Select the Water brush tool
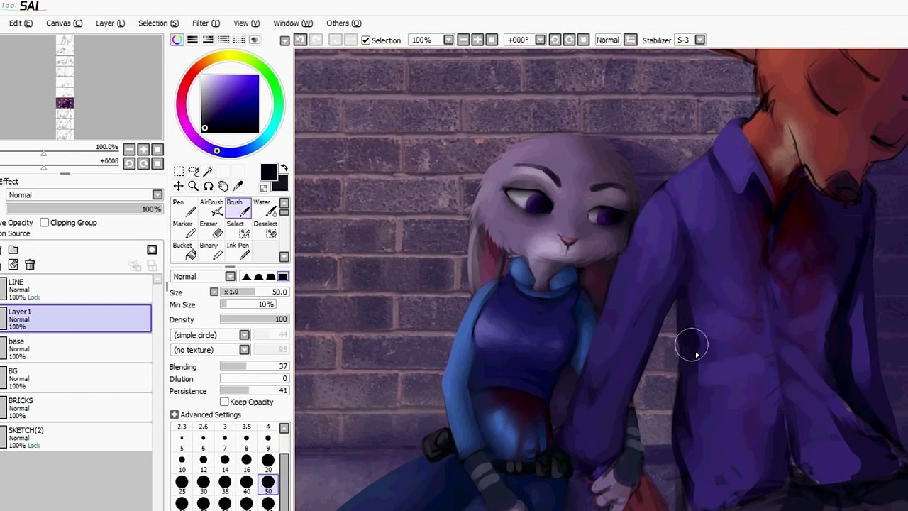The height and width of the screenshot is (511, 908). point(265,208)
